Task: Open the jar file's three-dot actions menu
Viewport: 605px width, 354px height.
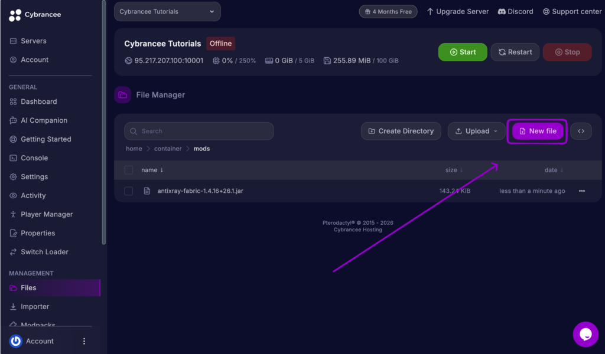Action: tap(582, 191)
